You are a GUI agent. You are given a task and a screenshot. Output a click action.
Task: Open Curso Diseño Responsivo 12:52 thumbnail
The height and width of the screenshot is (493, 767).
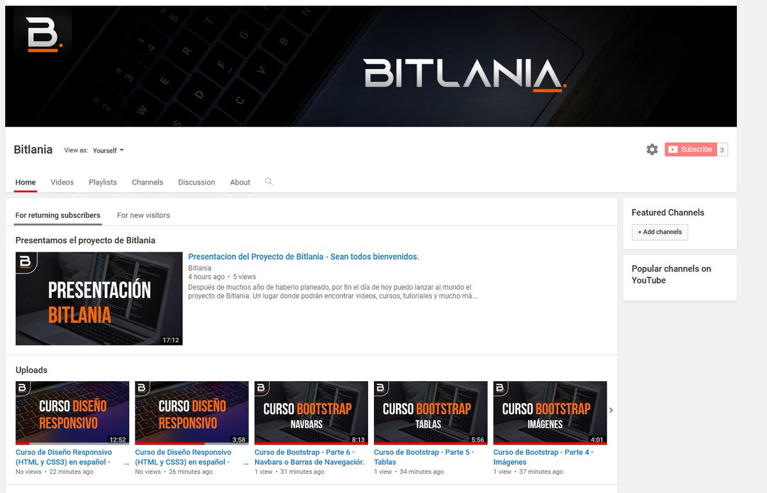click(x=72, y=413)
